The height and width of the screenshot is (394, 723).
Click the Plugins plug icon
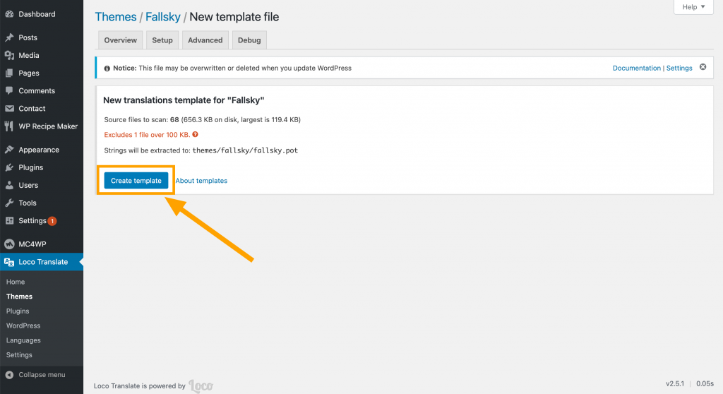(x=9, y=167)
